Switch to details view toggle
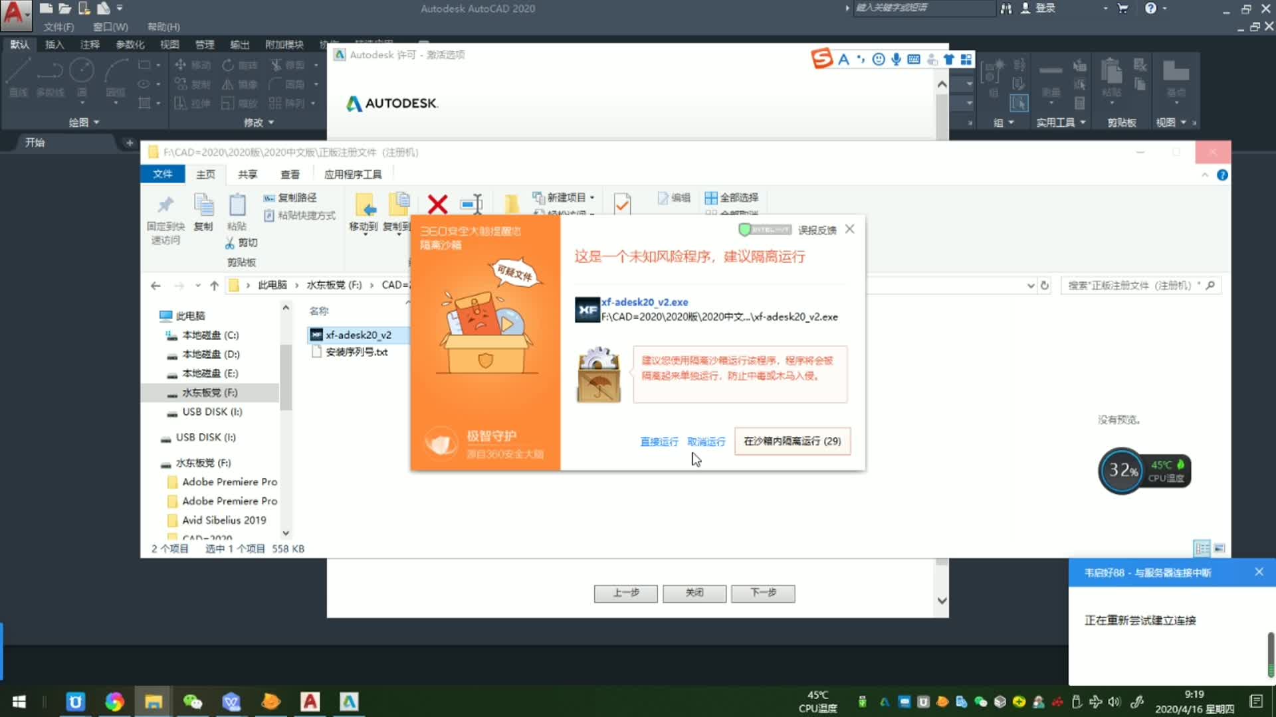 click(x=1202, y=548)
